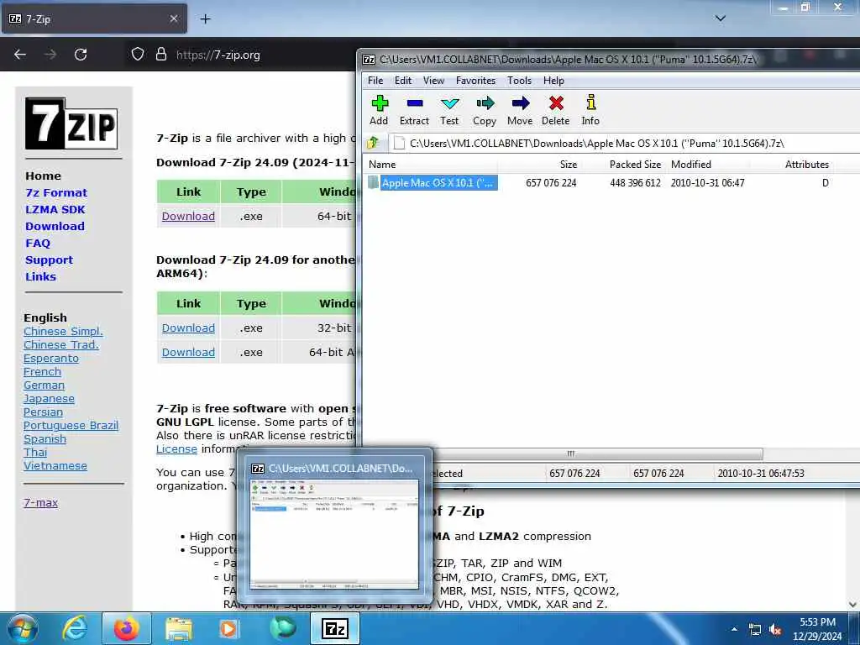Viewport: 860px width, 645px height.
Task: Show hidden system tray icons
Action: [x=734, y=630]
